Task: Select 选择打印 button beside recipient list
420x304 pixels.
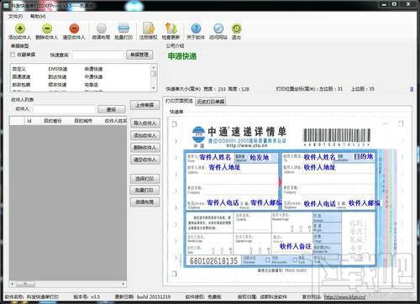Action: point(144,179)
